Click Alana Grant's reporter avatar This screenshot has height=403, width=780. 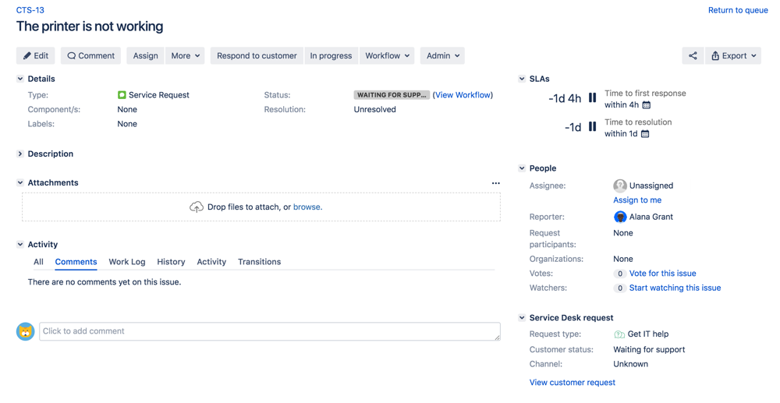pyautogui.click(x=620, y=217)
